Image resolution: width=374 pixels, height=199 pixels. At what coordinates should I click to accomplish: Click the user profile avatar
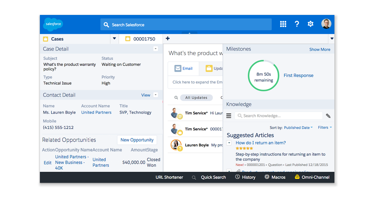point(326,24)
